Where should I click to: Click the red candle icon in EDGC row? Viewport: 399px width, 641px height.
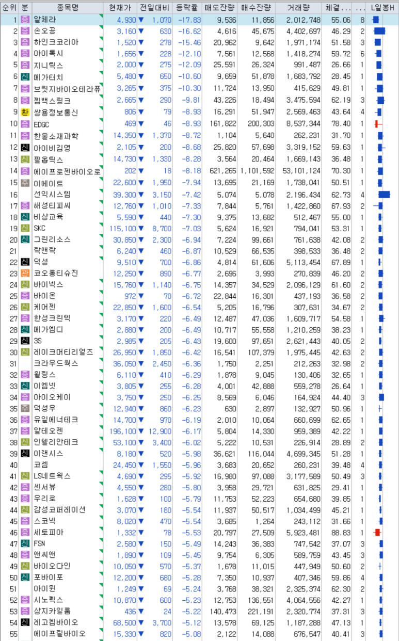click(377, 123)
